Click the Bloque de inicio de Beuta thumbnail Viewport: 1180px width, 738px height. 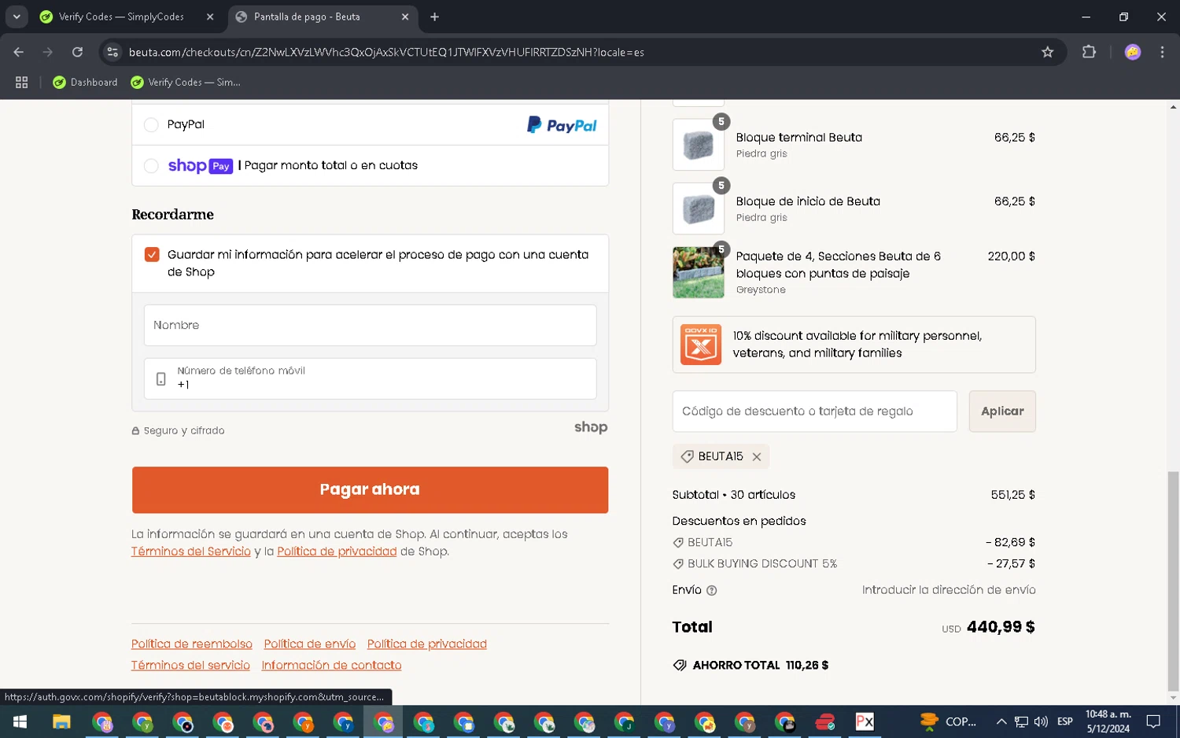(x=699, y=208)
